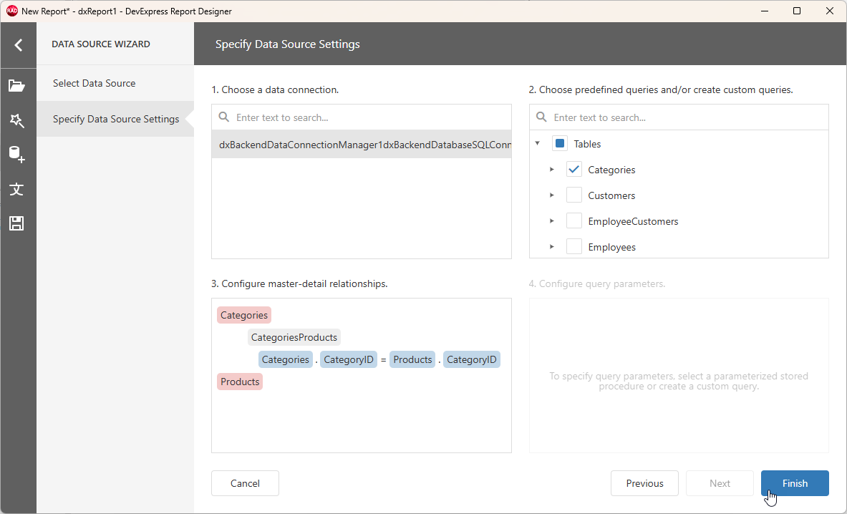
Task: Maximize the Report Designer window
Action: 797,11
